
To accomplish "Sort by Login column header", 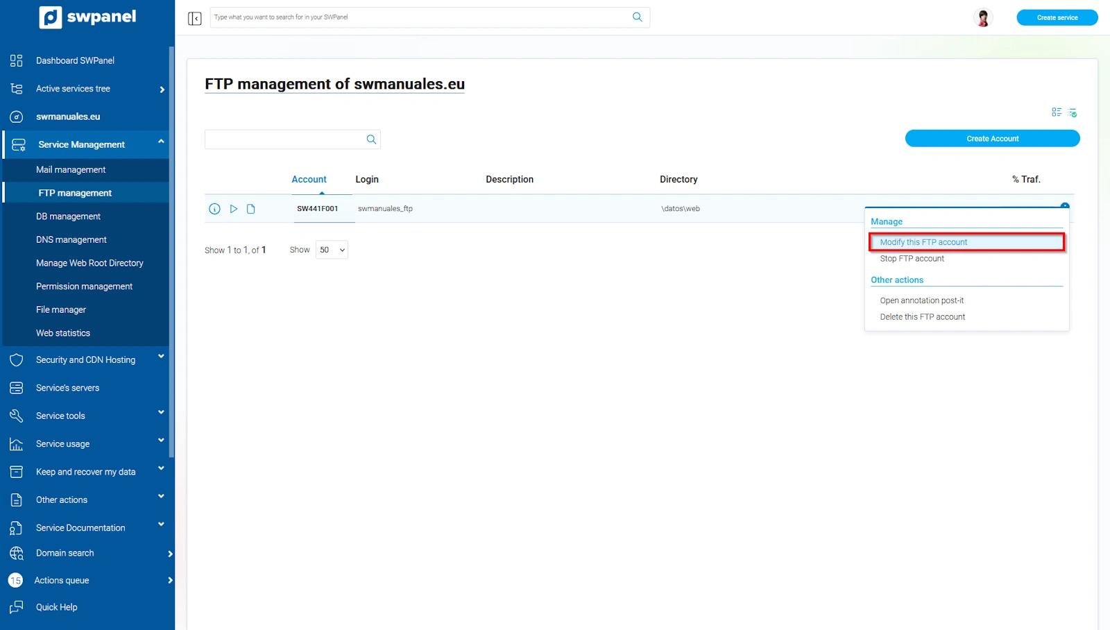I will (x=367, y=180).
